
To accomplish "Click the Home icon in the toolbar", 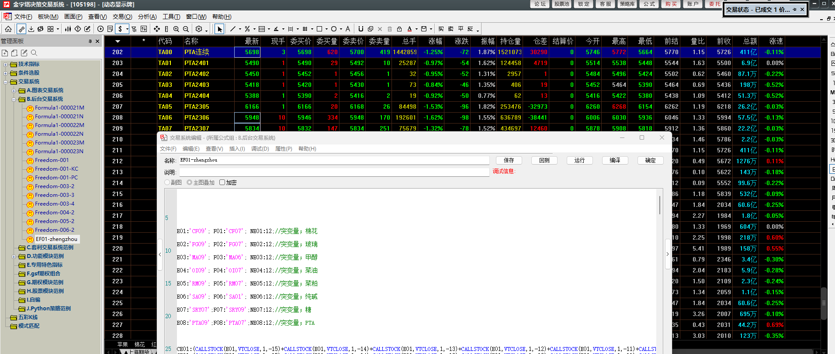I will [x=8, y=29].
